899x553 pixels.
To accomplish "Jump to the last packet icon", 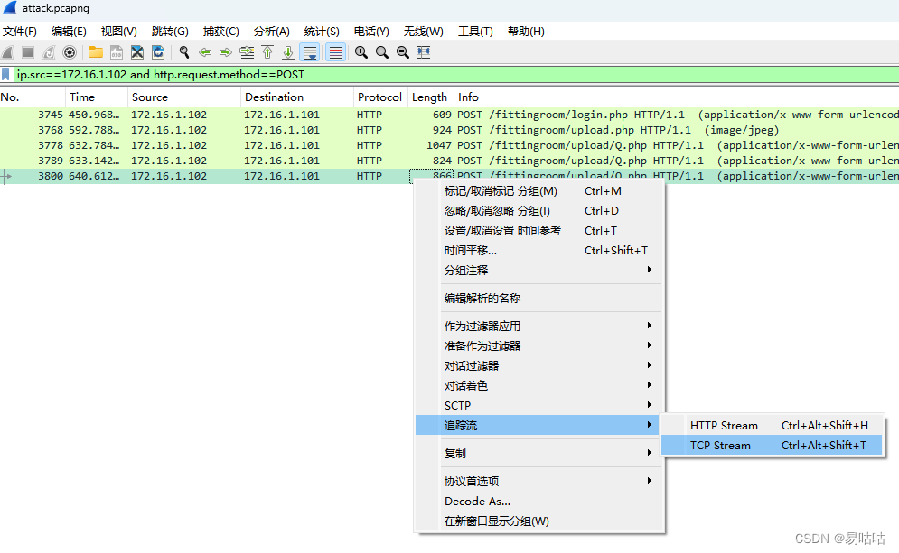I will click(x=289, y=51).
